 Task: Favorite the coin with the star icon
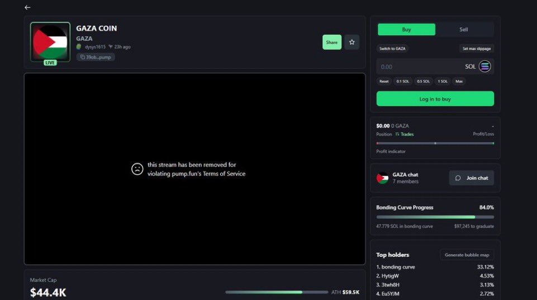pos(351,42)
